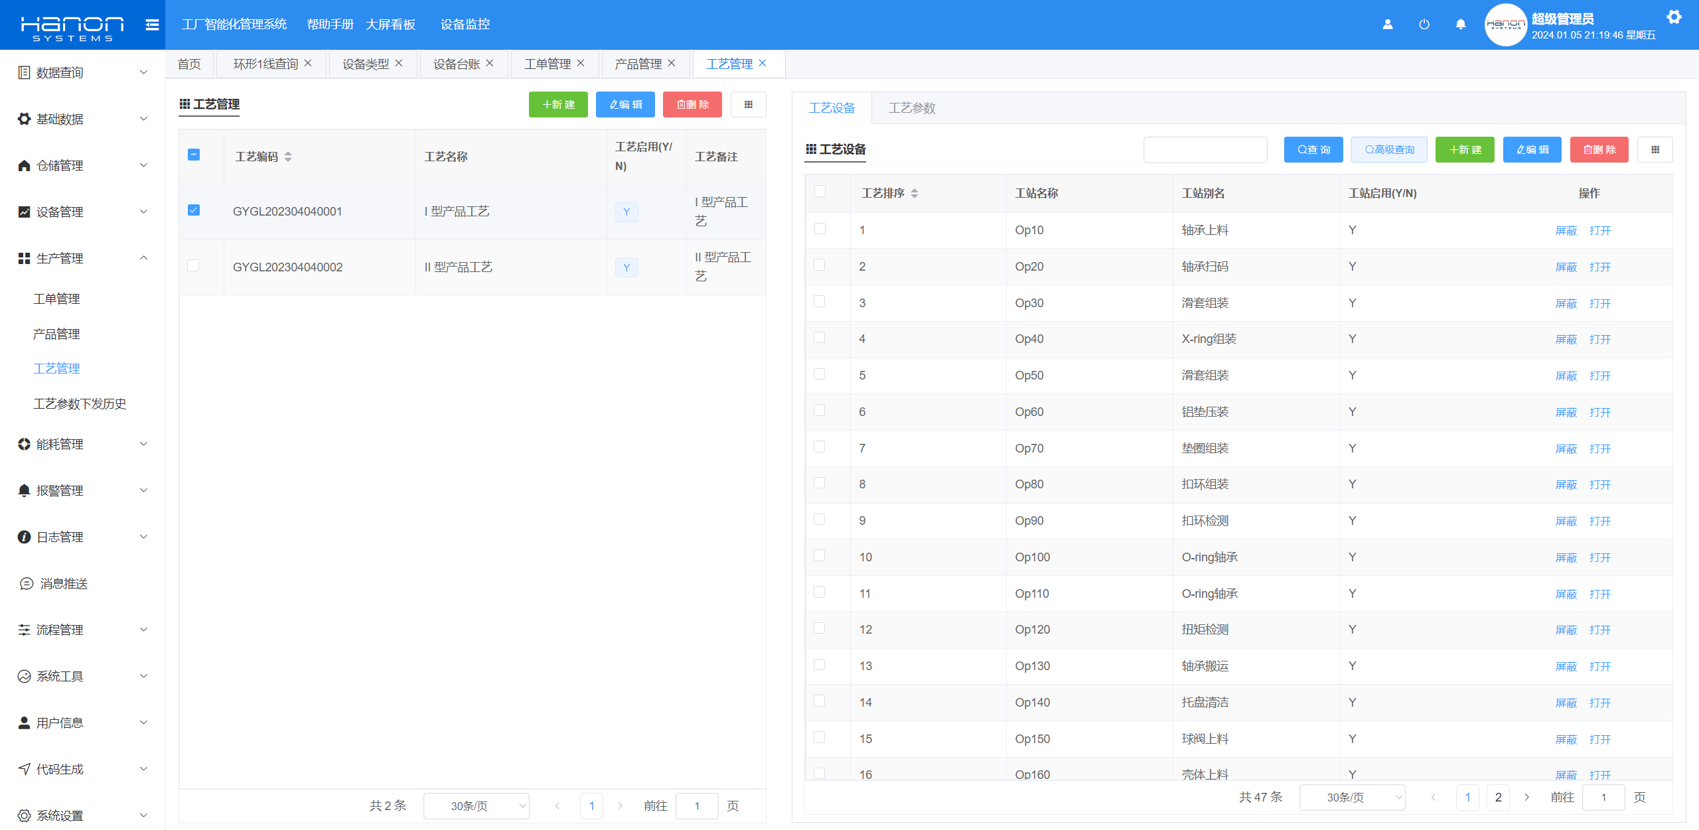The width and height of the screenshot is (1699, 830).
Task: Open 30条/页 page size dropdown in 工艺管理
Action: click(477, 805)
